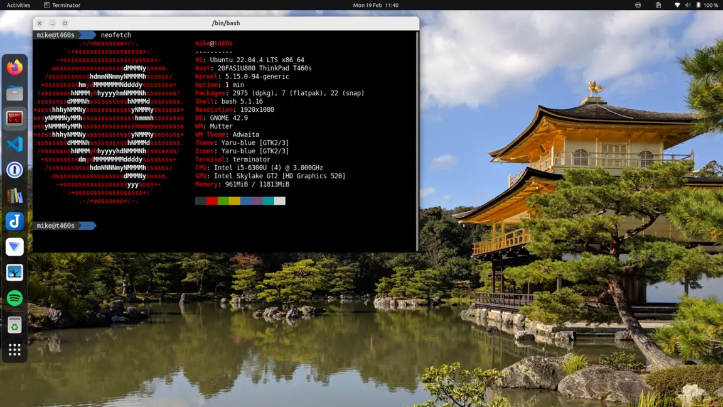
Task: Show the Applications grid
Action: tap(14, 349)
